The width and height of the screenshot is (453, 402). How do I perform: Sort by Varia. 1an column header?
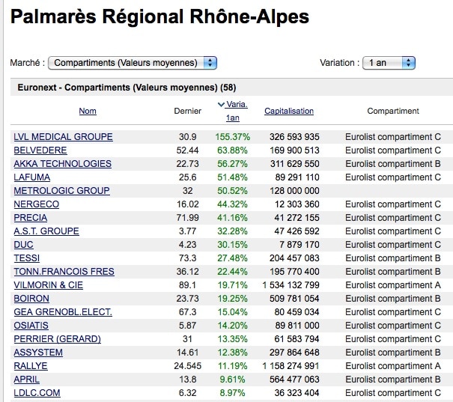tap(233, 111)
